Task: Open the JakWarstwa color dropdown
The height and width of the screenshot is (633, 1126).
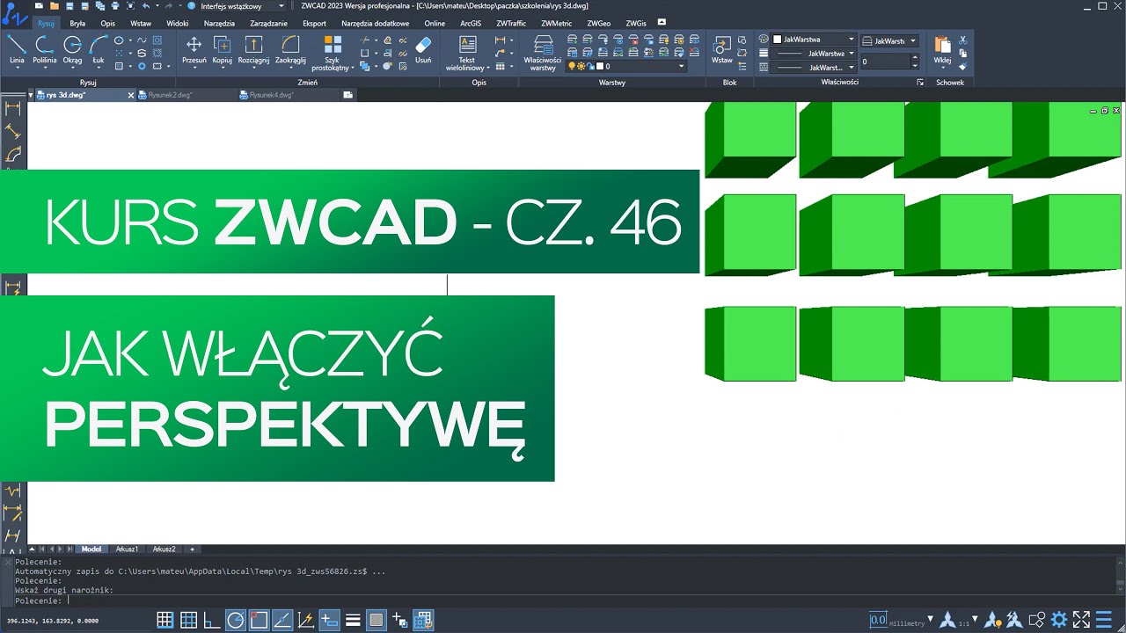Action: point(851,40)
